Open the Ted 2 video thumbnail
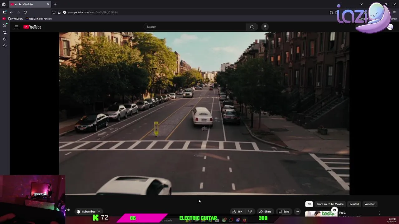 click(x=321, y=214)
